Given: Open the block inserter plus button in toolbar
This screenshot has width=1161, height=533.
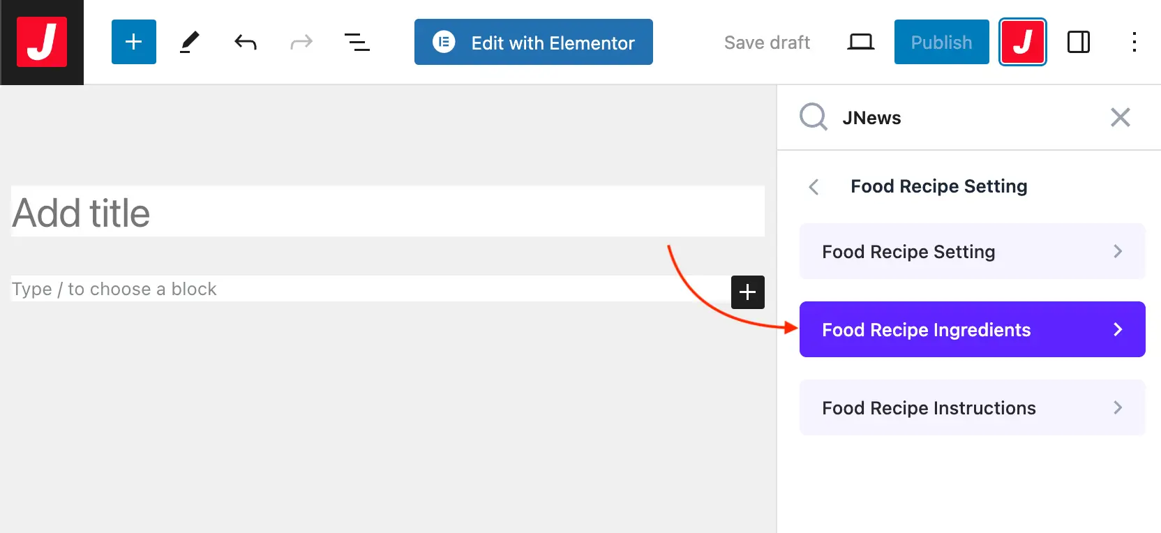Looking at the screenshot, I should click(133, 42).
